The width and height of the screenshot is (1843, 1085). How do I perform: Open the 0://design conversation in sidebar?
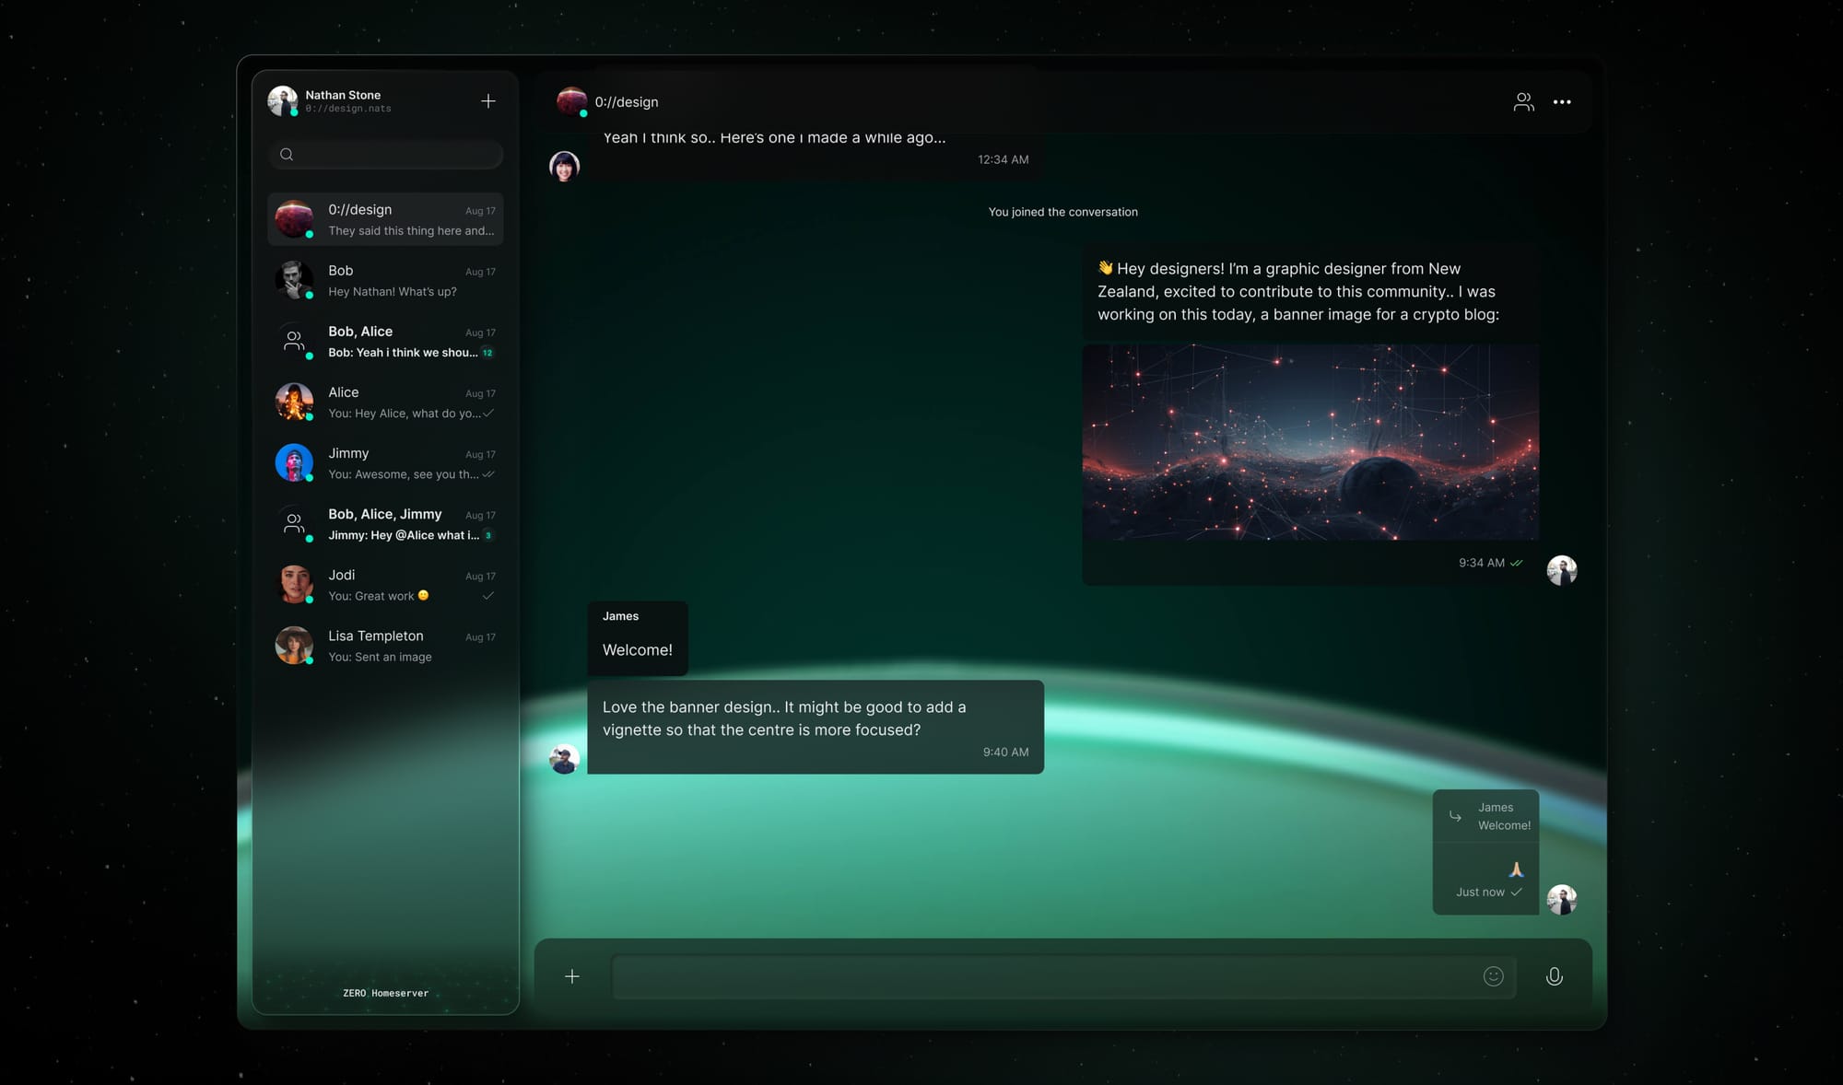[x=385, y=219]
